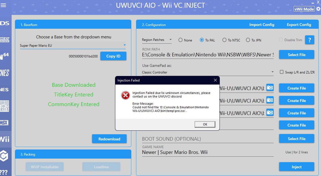The image size is (321, 176).
Task: Open the Region Patches dropdown
Action: [157, 40]
